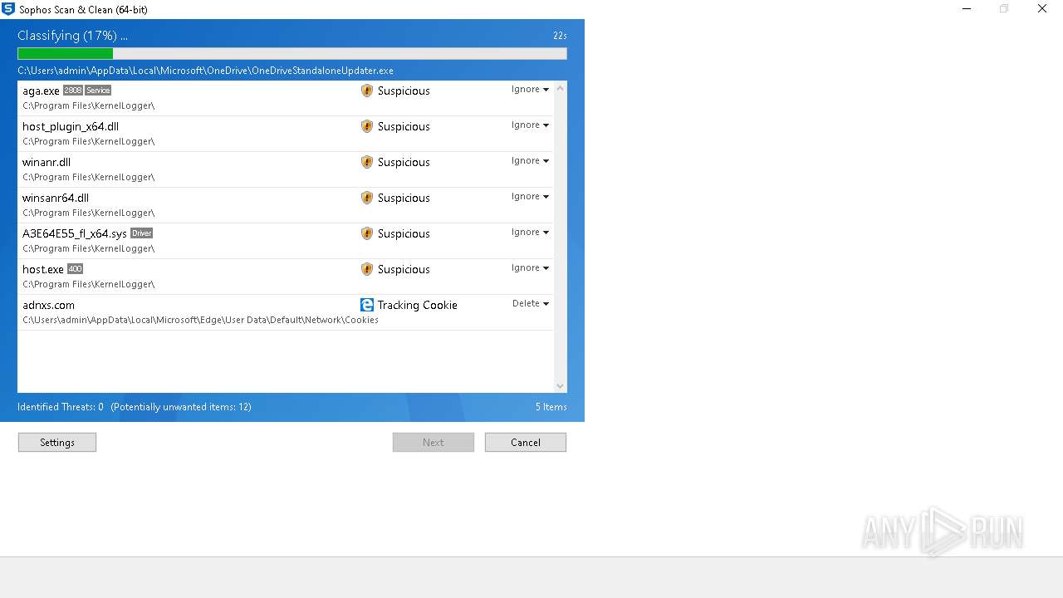The height and width of the screenshot is (598, 1063).
Task: Close the Sophos Scan & Clean window
Action: pyautogui.click(x=1042, y=9)
